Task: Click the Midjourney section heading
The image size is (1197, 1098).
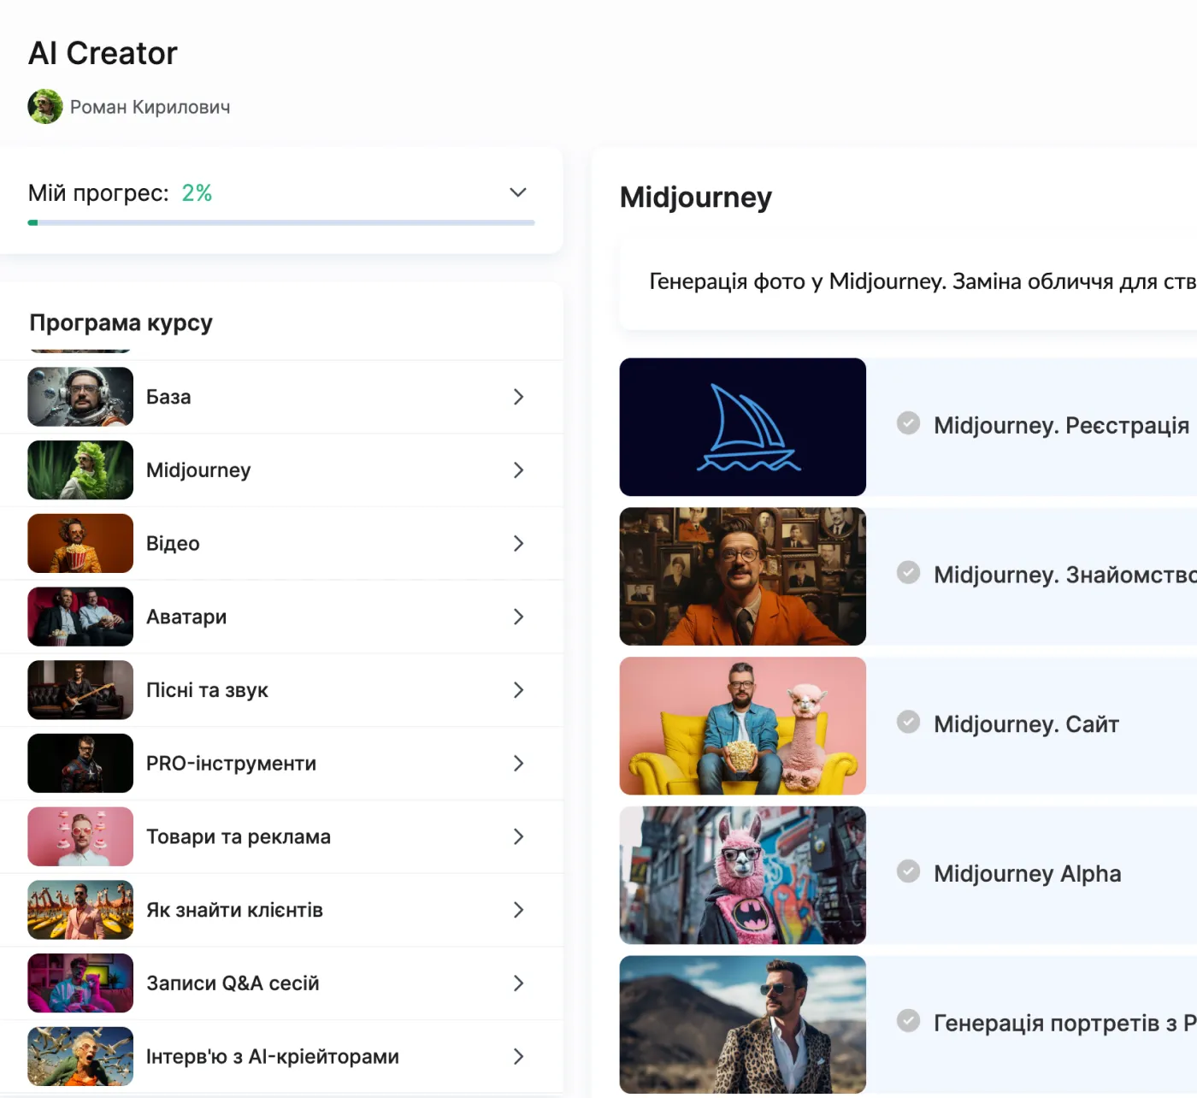Action: [x=696, y=198]
